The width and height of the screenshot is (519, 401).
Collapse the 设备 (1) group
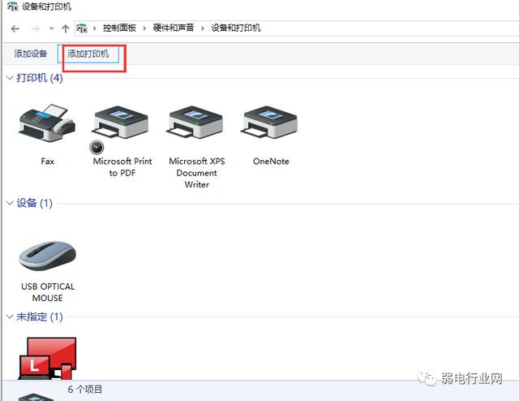click(x=10, y=203)
